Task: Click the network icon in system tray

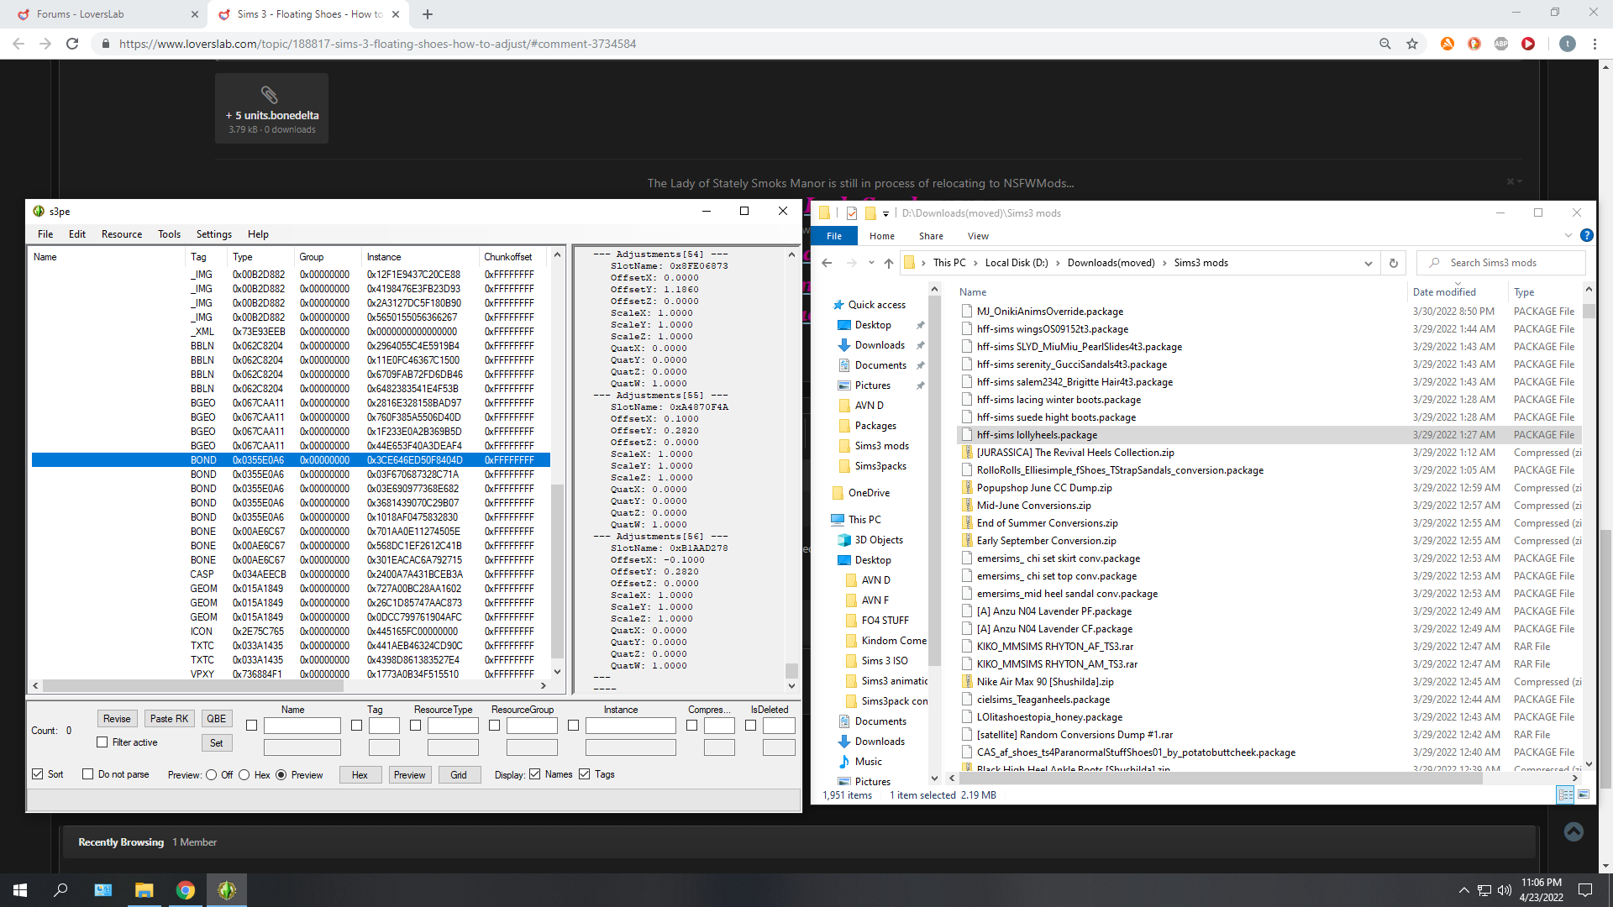Action: pyautogui.click(x=1484, y=890)
